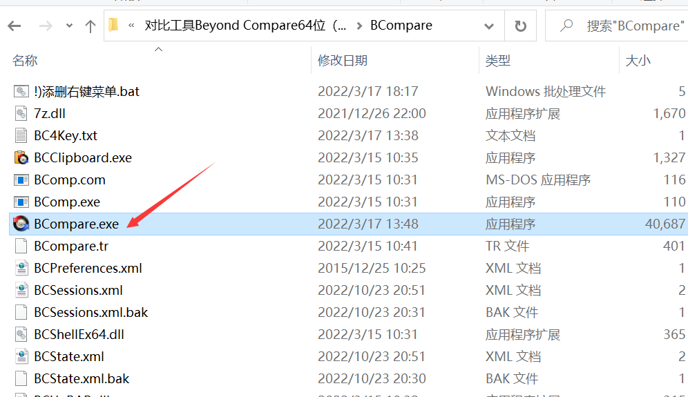Viewport: 688px width, 397px height.
Task: Click the file name BCState.xml
Action: [69, 356]
